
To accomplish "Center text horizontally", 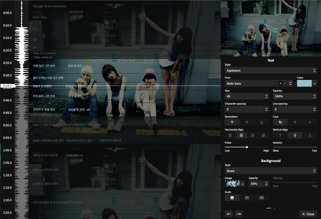I will pyautogui.click(x=241, y=135).
